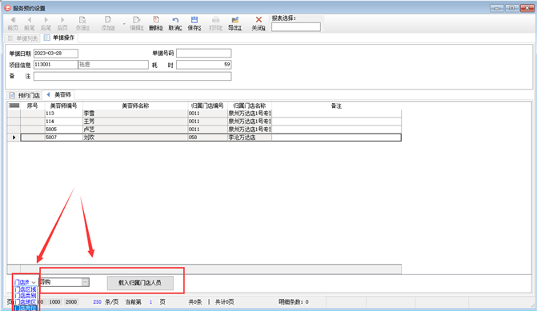Click the 载入归属门店人员 button
This screenshot has width=537, height=311.
point(140,283)
